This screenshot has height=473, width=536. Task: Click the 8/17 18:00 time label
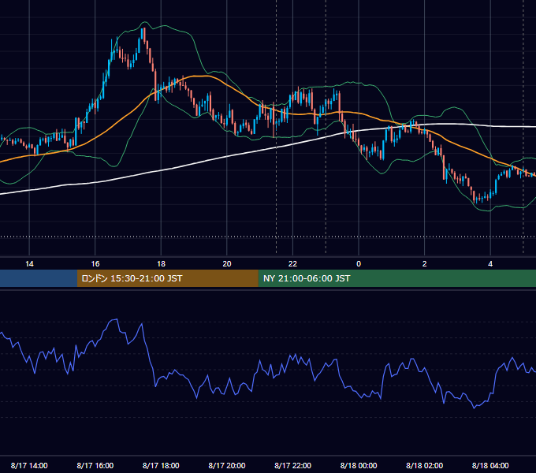[x=161, y=465]
